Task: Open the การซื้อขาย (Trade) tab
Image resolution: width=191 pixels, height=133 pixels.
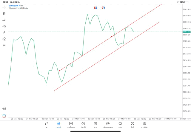Action: coord(71,125)
